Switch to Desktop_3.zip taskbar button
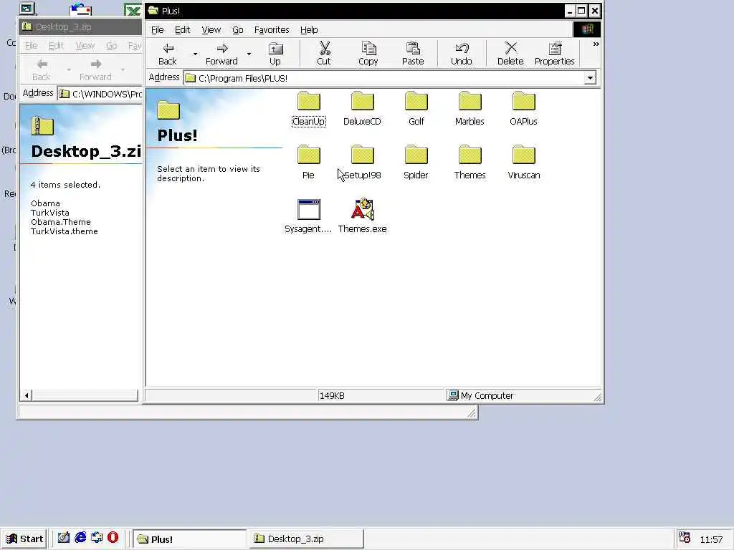 point(307,539)
